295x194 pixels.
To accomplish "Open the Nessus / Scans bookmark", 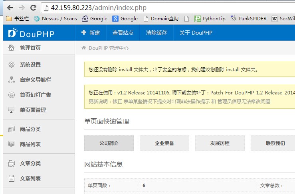I will click(x=55, y=19).
